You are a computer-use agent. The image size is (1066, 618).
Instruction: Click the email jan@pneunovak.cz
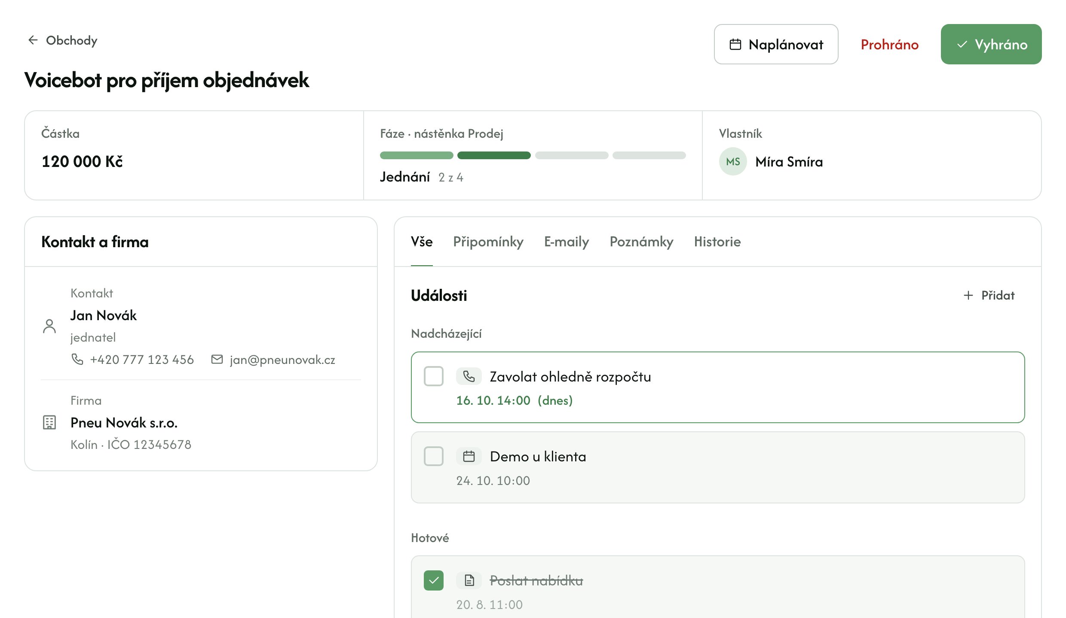coord(282,360)
